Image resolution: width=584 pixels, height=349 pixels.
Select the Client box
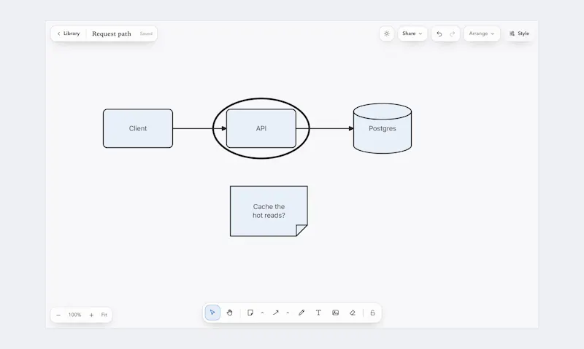click(x=138, y=128)
